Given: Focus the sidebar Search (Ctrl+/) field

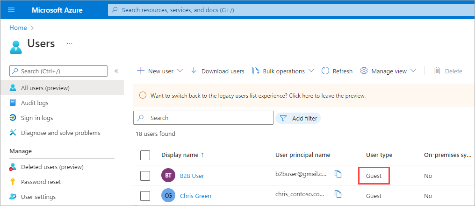Looking at the screenshot, I should [x=58, y=71].
